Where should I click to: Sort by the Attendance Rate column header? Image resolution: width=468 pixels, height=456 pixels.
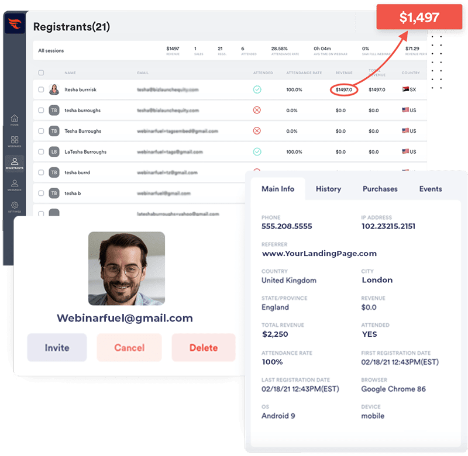(x=304, y=72)
